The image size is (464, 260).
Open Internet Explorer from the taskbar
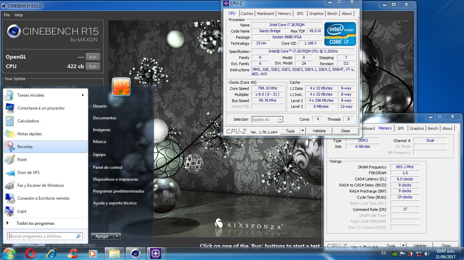[52, 254]
